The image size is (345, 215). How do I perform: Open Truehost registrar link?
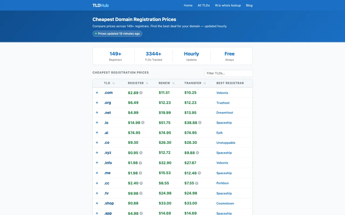click(223, 103)
